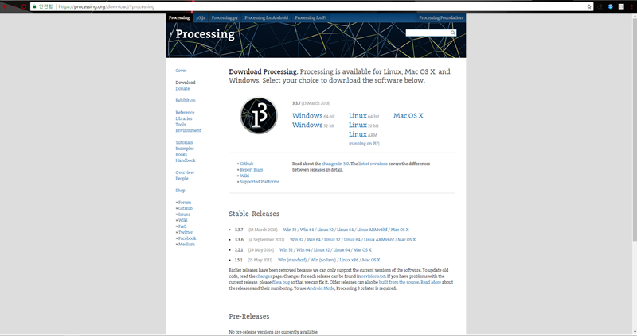Click the Processing 3 logo image
The height and width of the screenshot is (336, 637).
click(259, 115)
